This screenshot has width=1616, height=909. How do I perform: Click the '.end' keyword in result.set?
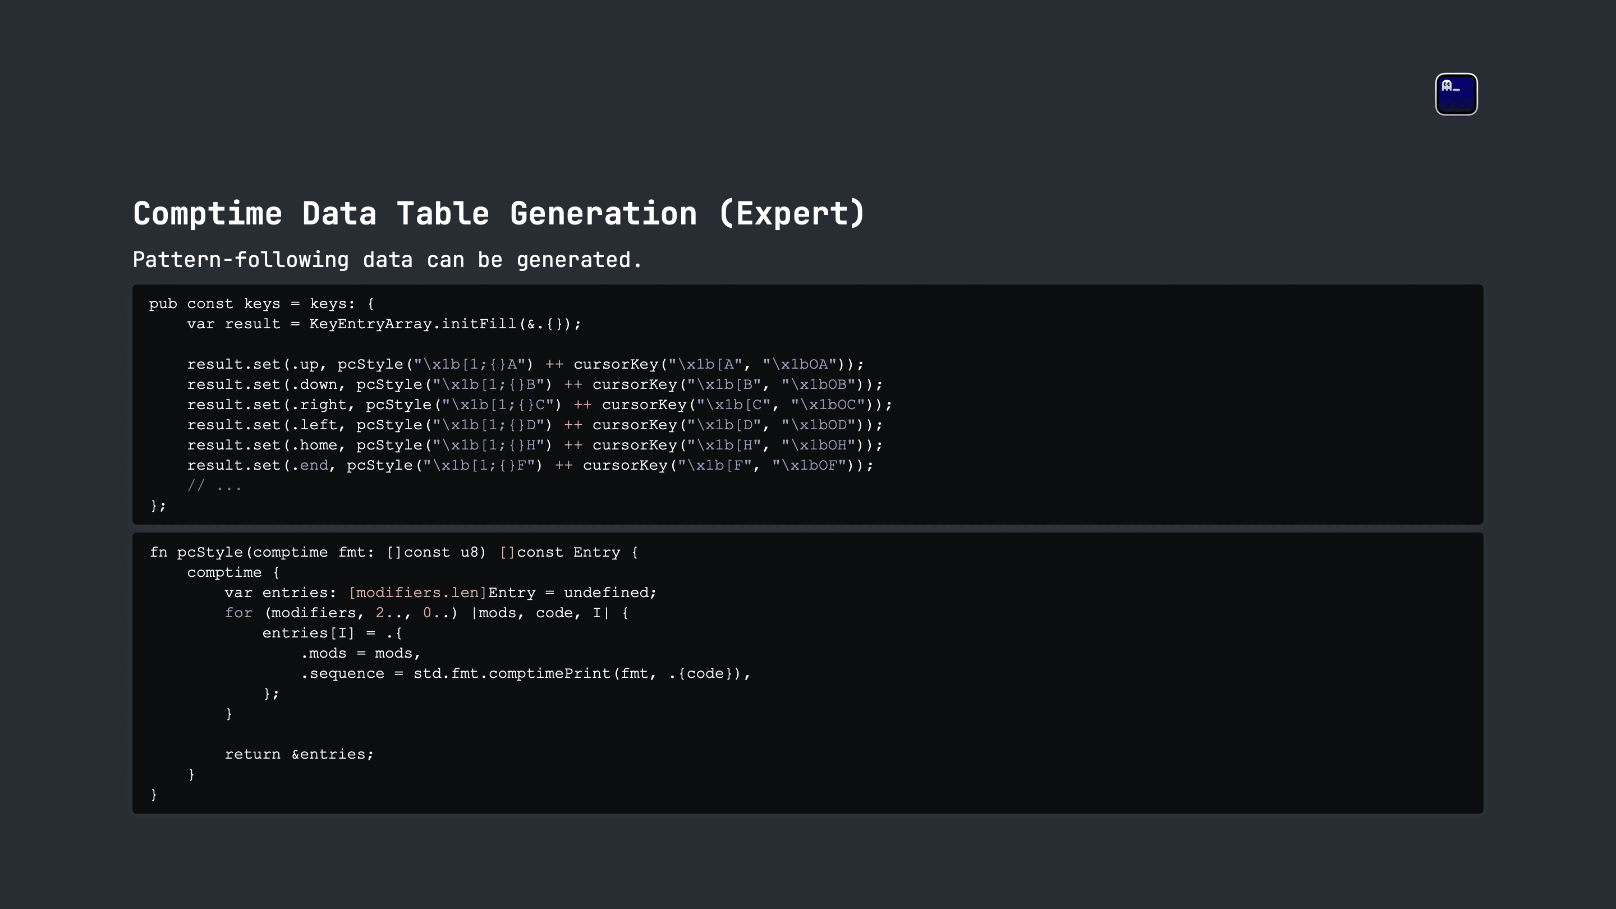[309, 465]
